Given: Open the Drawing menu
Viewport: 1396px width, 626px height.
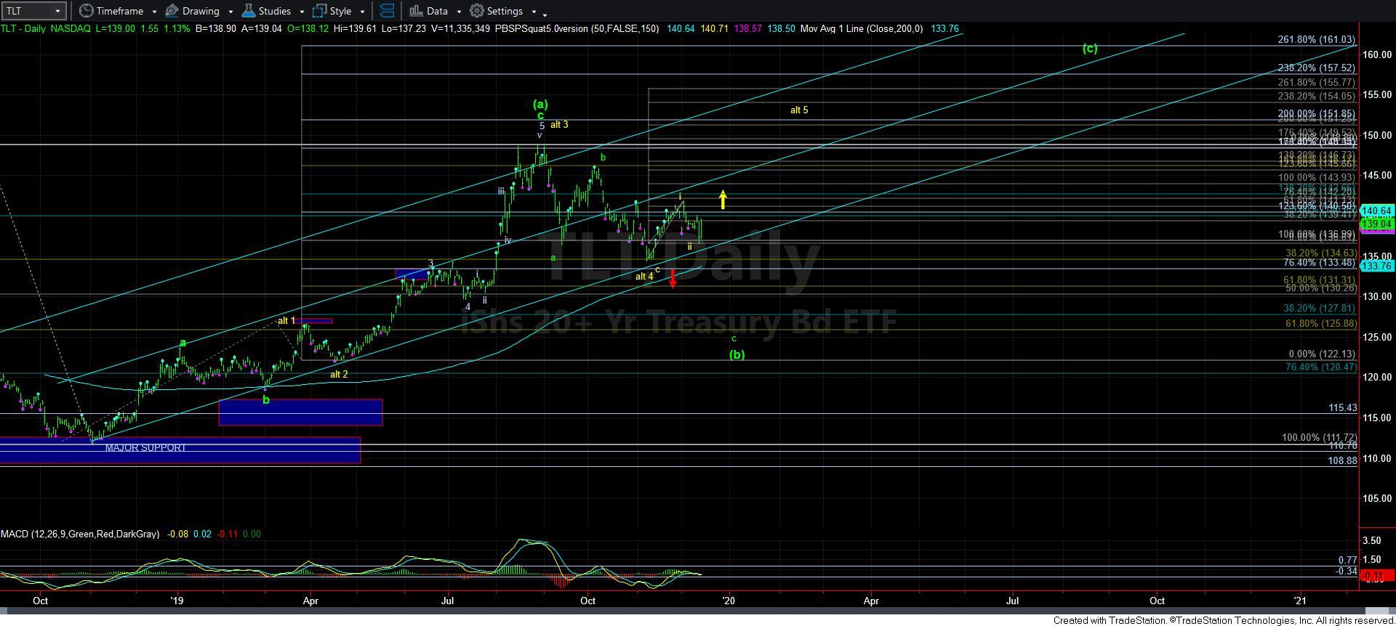Looking at the screenshot, I should coord(199,11).
